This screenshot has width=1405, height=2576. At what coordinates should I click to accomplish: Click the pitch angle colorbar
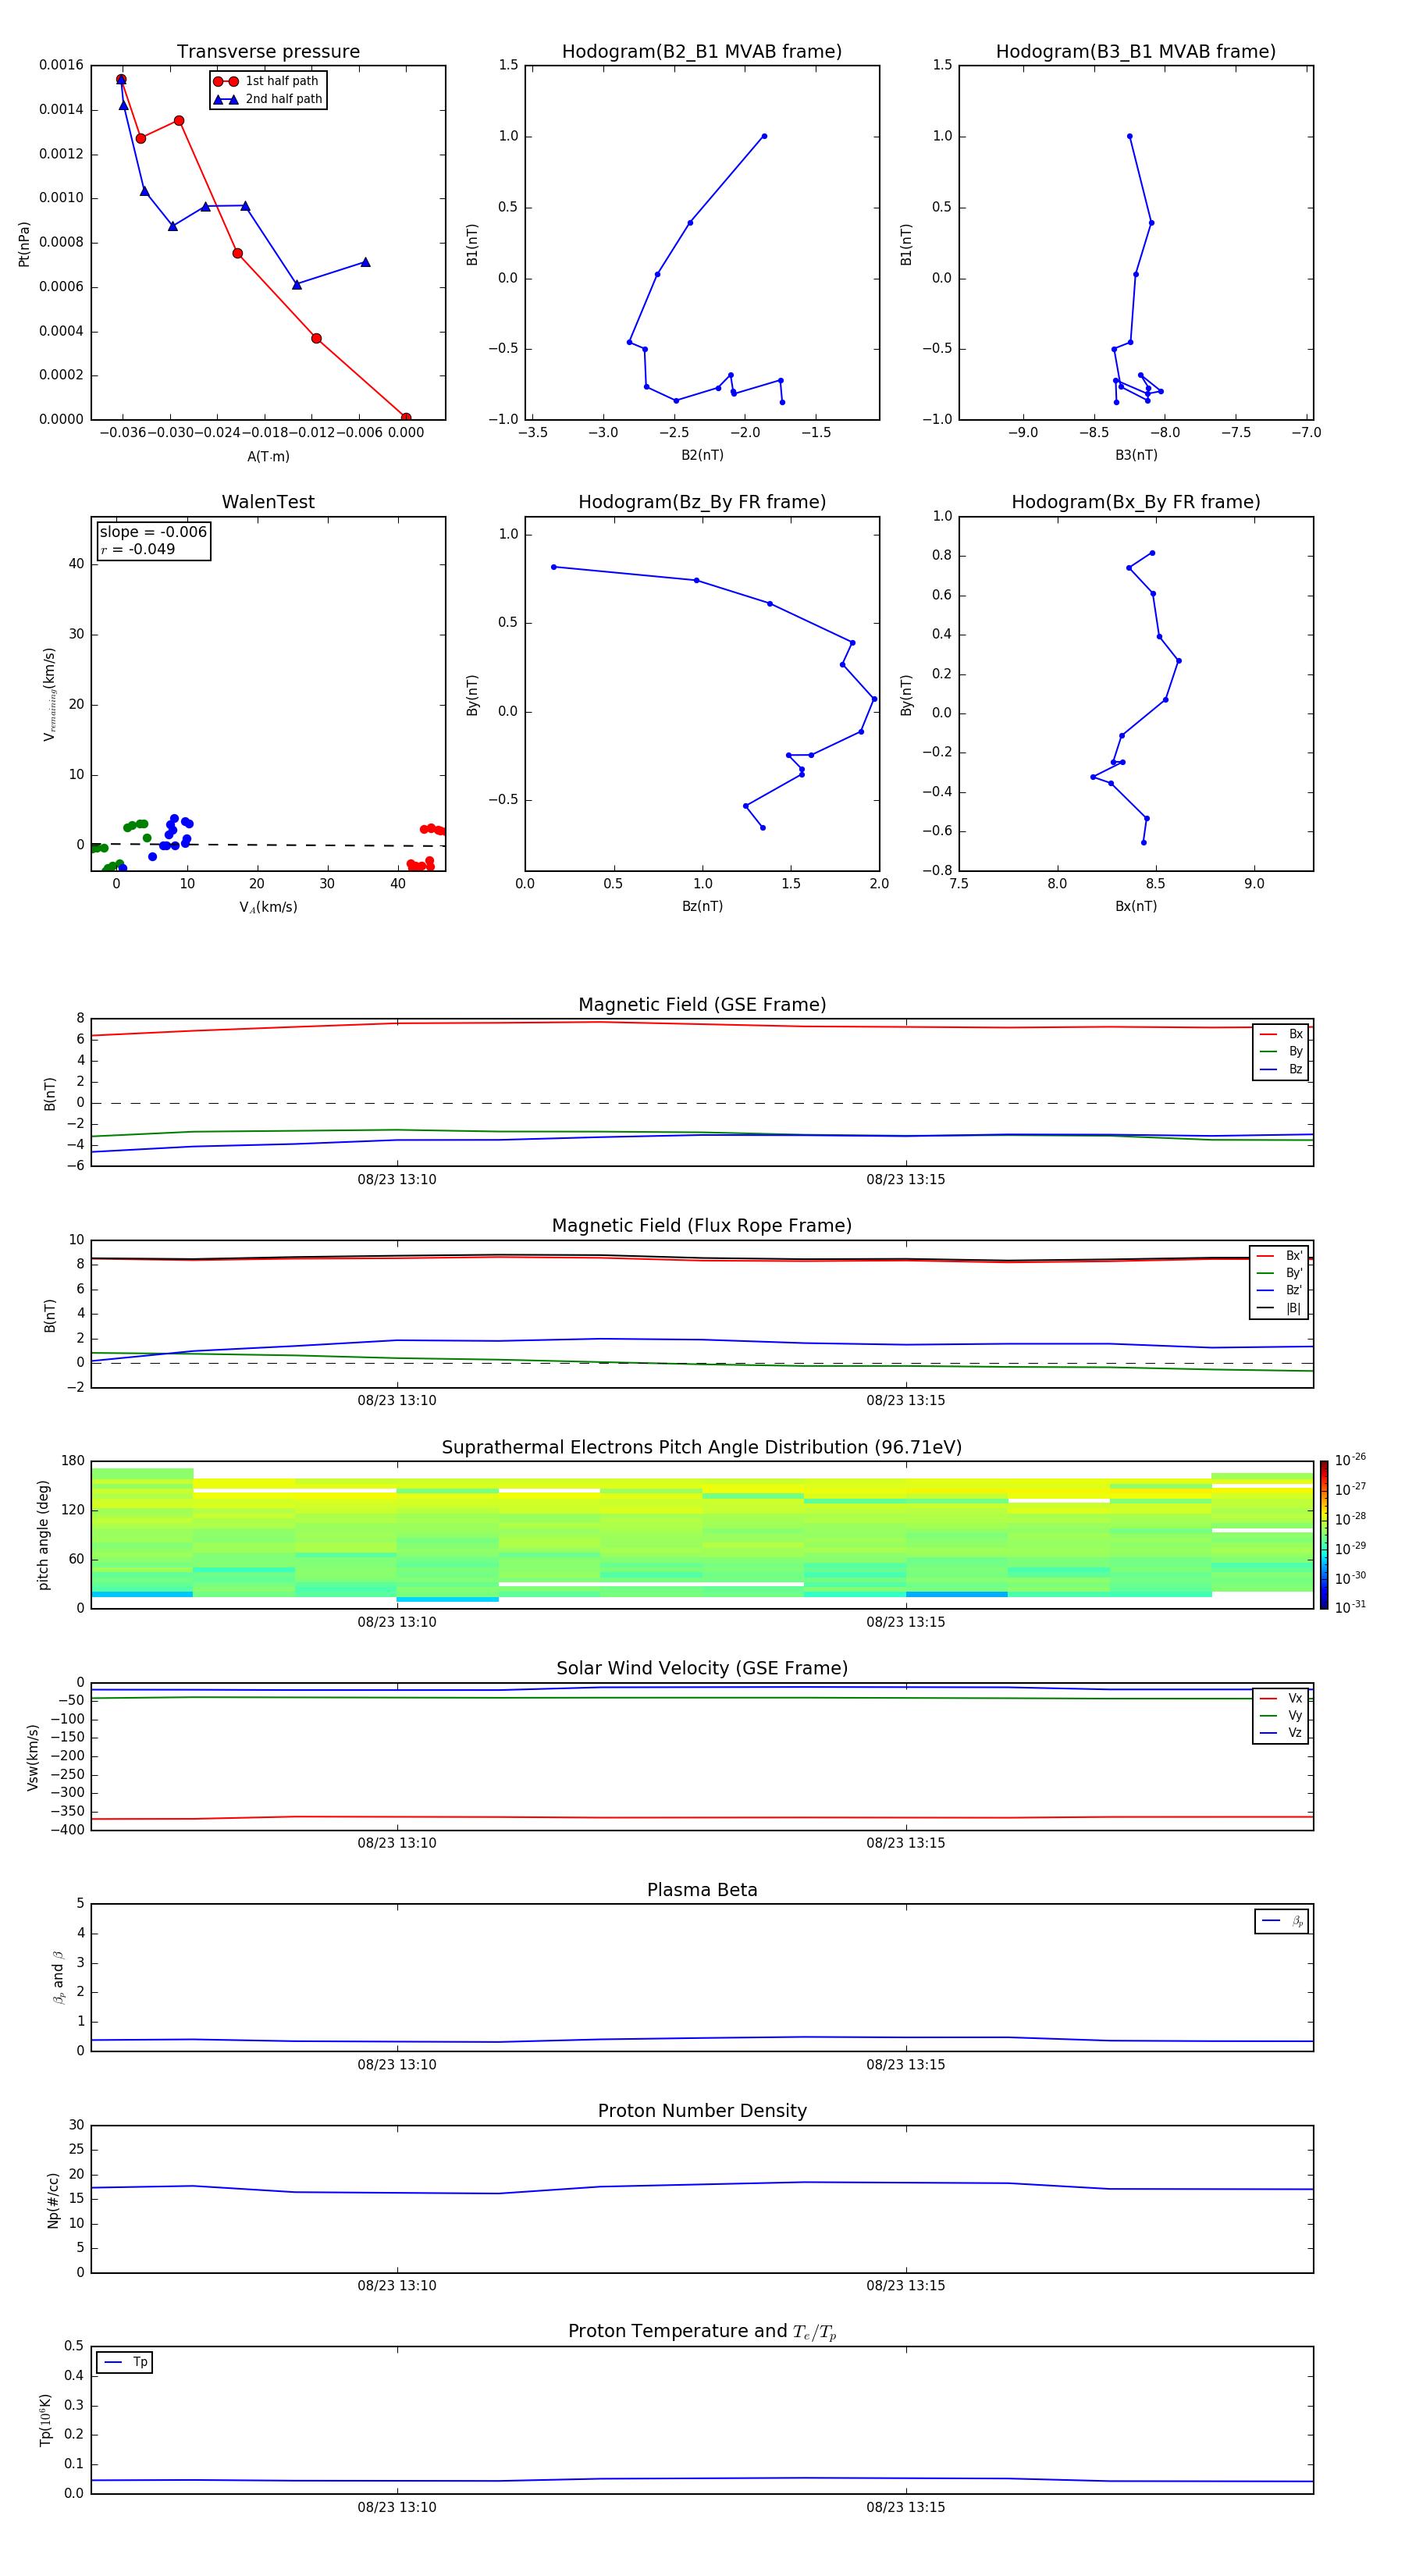[1324, 1535]
